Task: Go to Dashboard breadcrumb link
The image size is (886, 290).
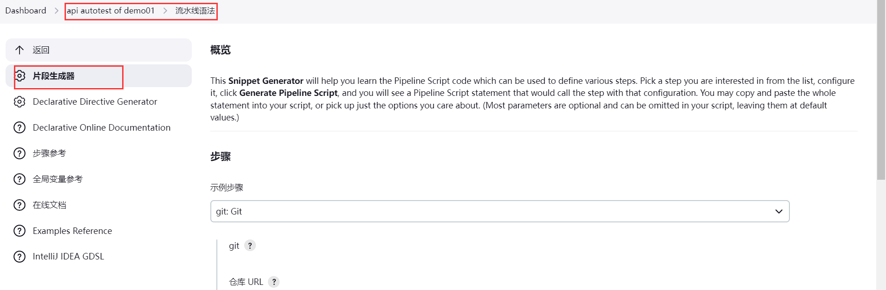Action: tap(26, 11)
